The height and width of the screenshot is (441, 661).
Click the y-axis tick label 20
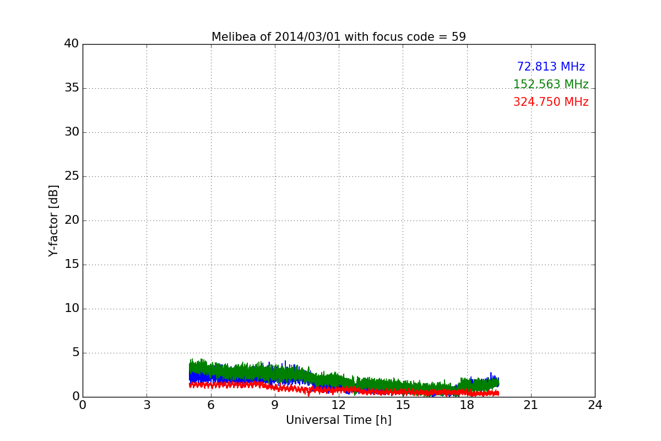coord(72,220)
